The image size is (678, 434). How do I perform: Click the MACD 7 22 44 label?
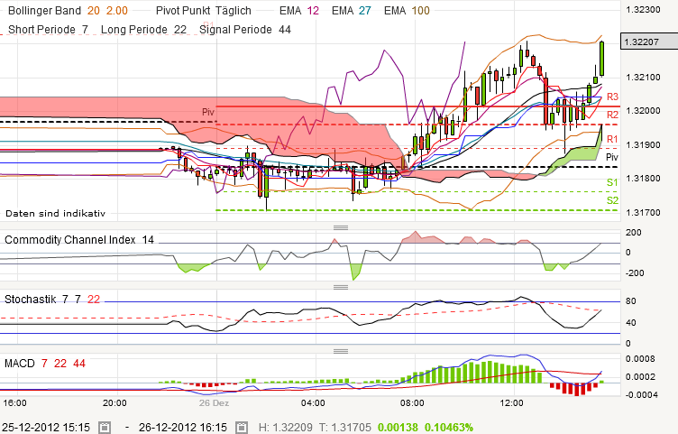tap(45, 364)
